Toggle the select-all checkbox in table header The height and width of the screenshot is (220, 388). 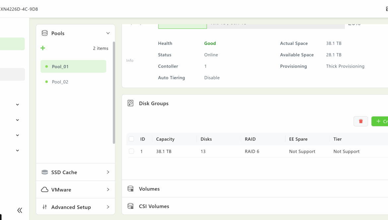coord(132,139)
